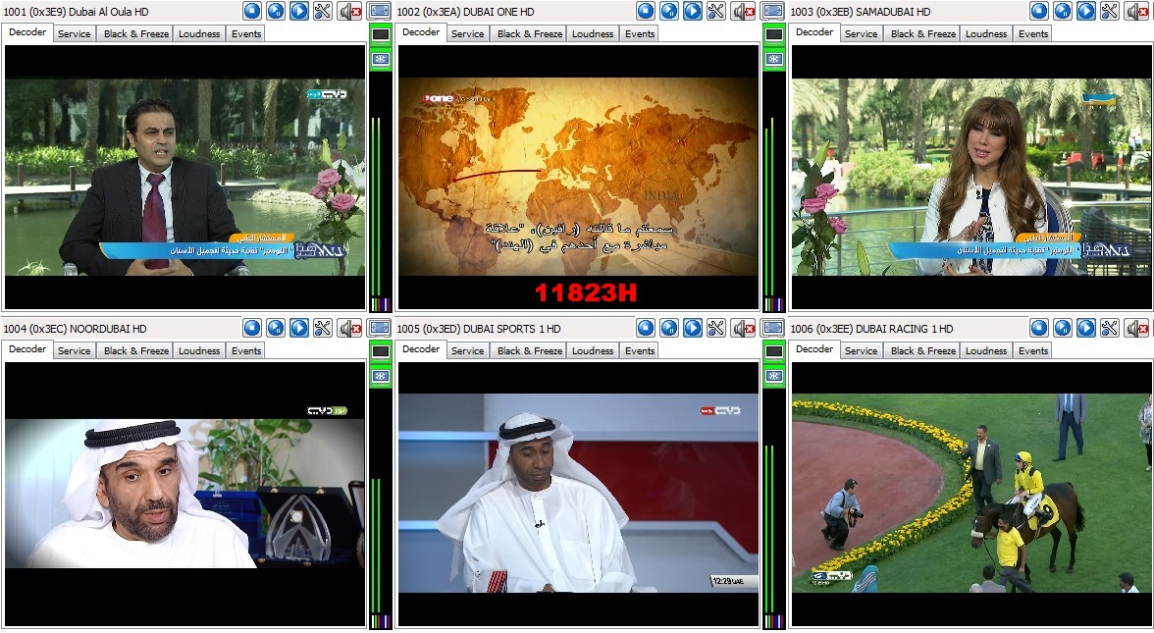The image size is (1154, 633).
Task: Switch to Service tab of SAMADUBAI HD
Action: [862, 33]
